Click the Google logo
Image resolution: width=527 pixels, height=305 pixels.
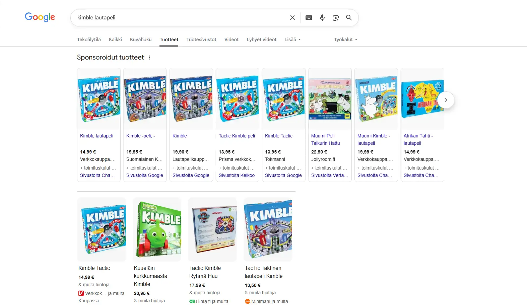pyautogui.click(x=40, y=17)
